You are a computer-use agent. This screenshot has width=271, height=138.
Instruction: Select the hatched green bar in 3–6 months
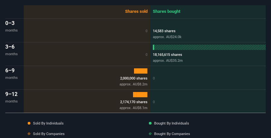coord(210,47)
